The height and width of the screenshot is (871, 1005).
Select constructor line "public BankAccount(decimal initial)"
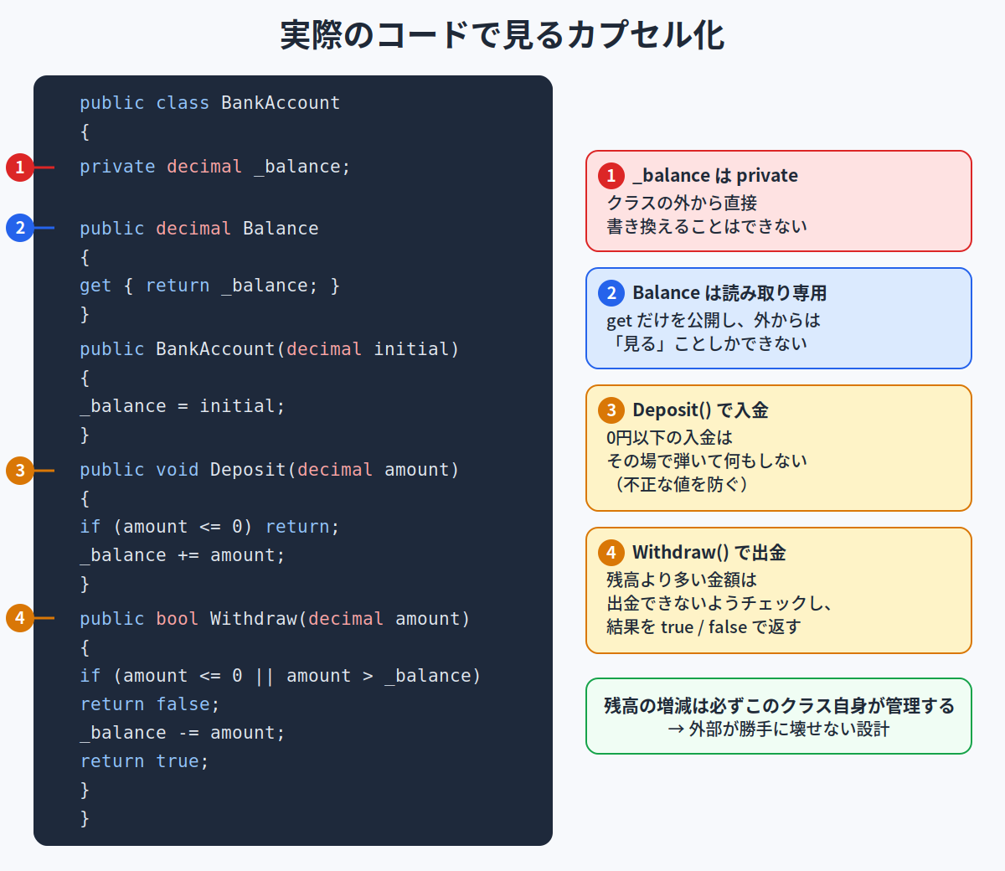tap(270, 349)
